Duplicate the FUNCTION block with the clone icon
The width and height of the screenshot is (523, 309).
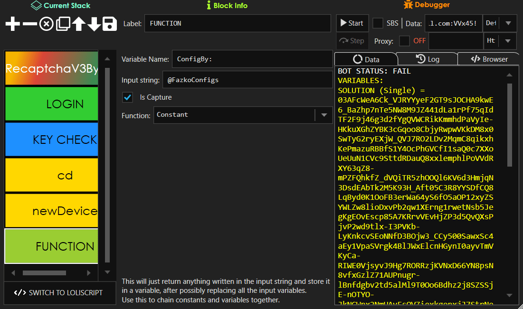point(62,23)
